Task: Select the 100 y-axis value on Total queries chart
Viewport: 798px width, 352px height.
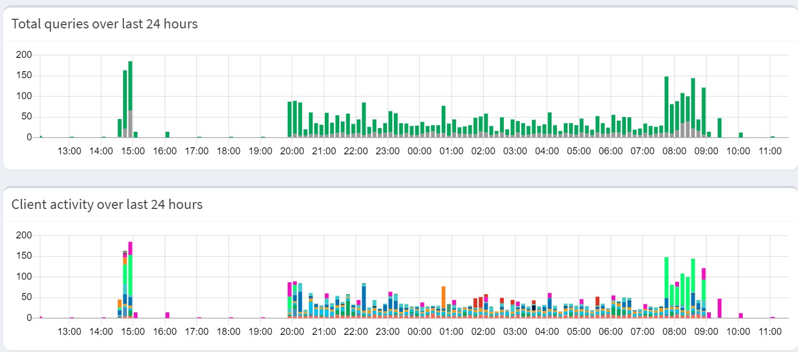Action: (x=25, y=96)
